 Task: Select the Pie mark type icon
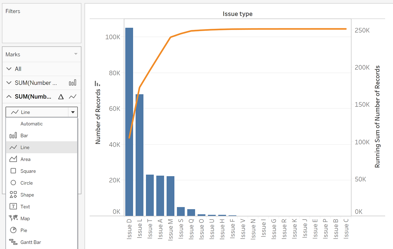tap(13, 230)
